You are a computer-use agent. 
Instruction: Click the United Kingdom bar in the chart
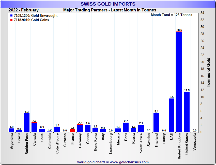pos(179,82)
